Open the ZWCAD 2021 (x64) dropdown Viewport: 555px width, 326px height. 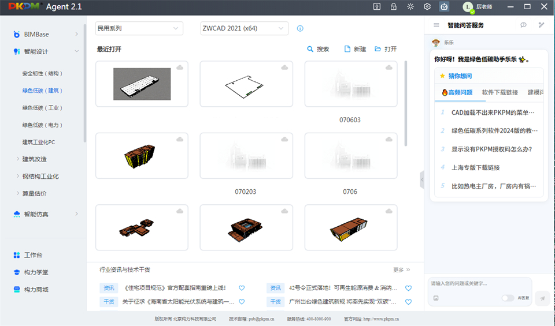(x=244, y=28)
